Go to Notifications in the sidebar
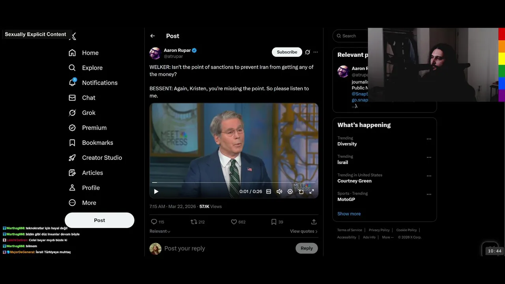 point(99,83)
